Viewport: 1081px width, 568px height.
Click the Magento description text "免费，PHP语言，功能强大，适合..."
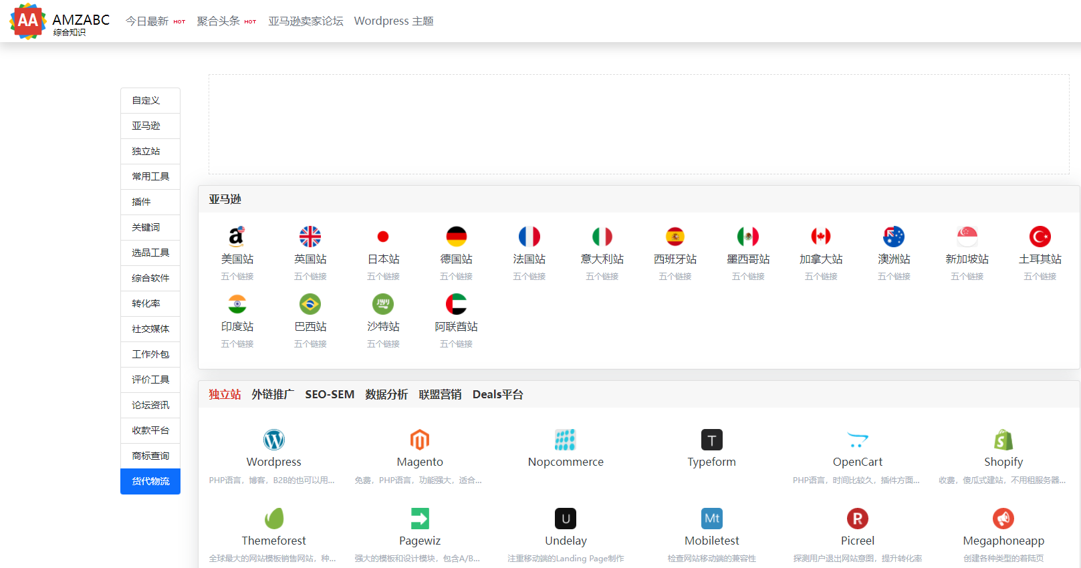[418, 480]
